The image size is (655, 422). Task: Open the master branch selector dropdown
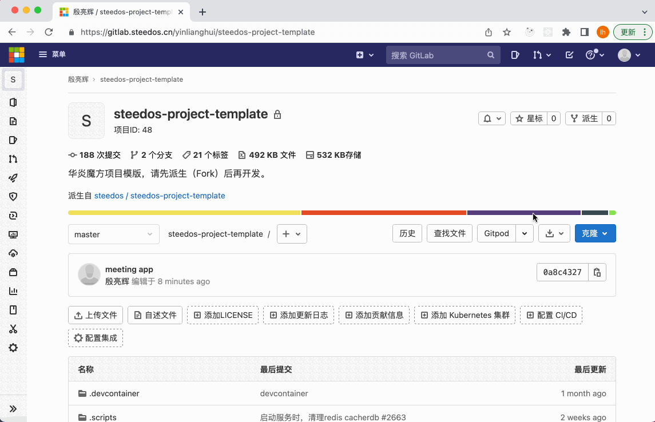click(x=113, y=234)
